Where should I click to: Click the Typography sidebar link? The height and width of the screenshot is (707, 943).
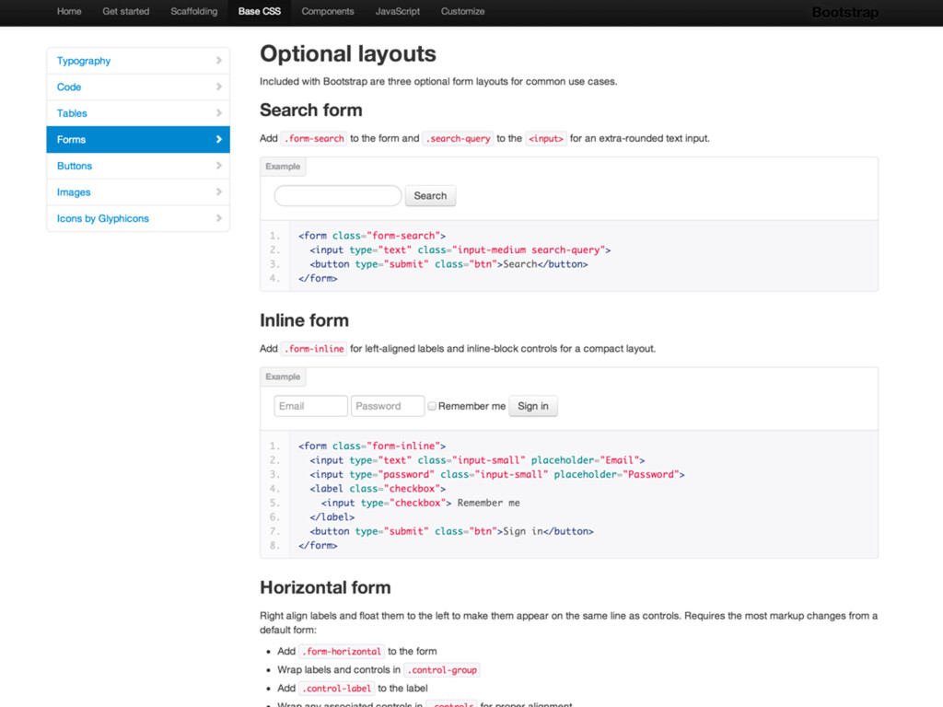[84, 61]
